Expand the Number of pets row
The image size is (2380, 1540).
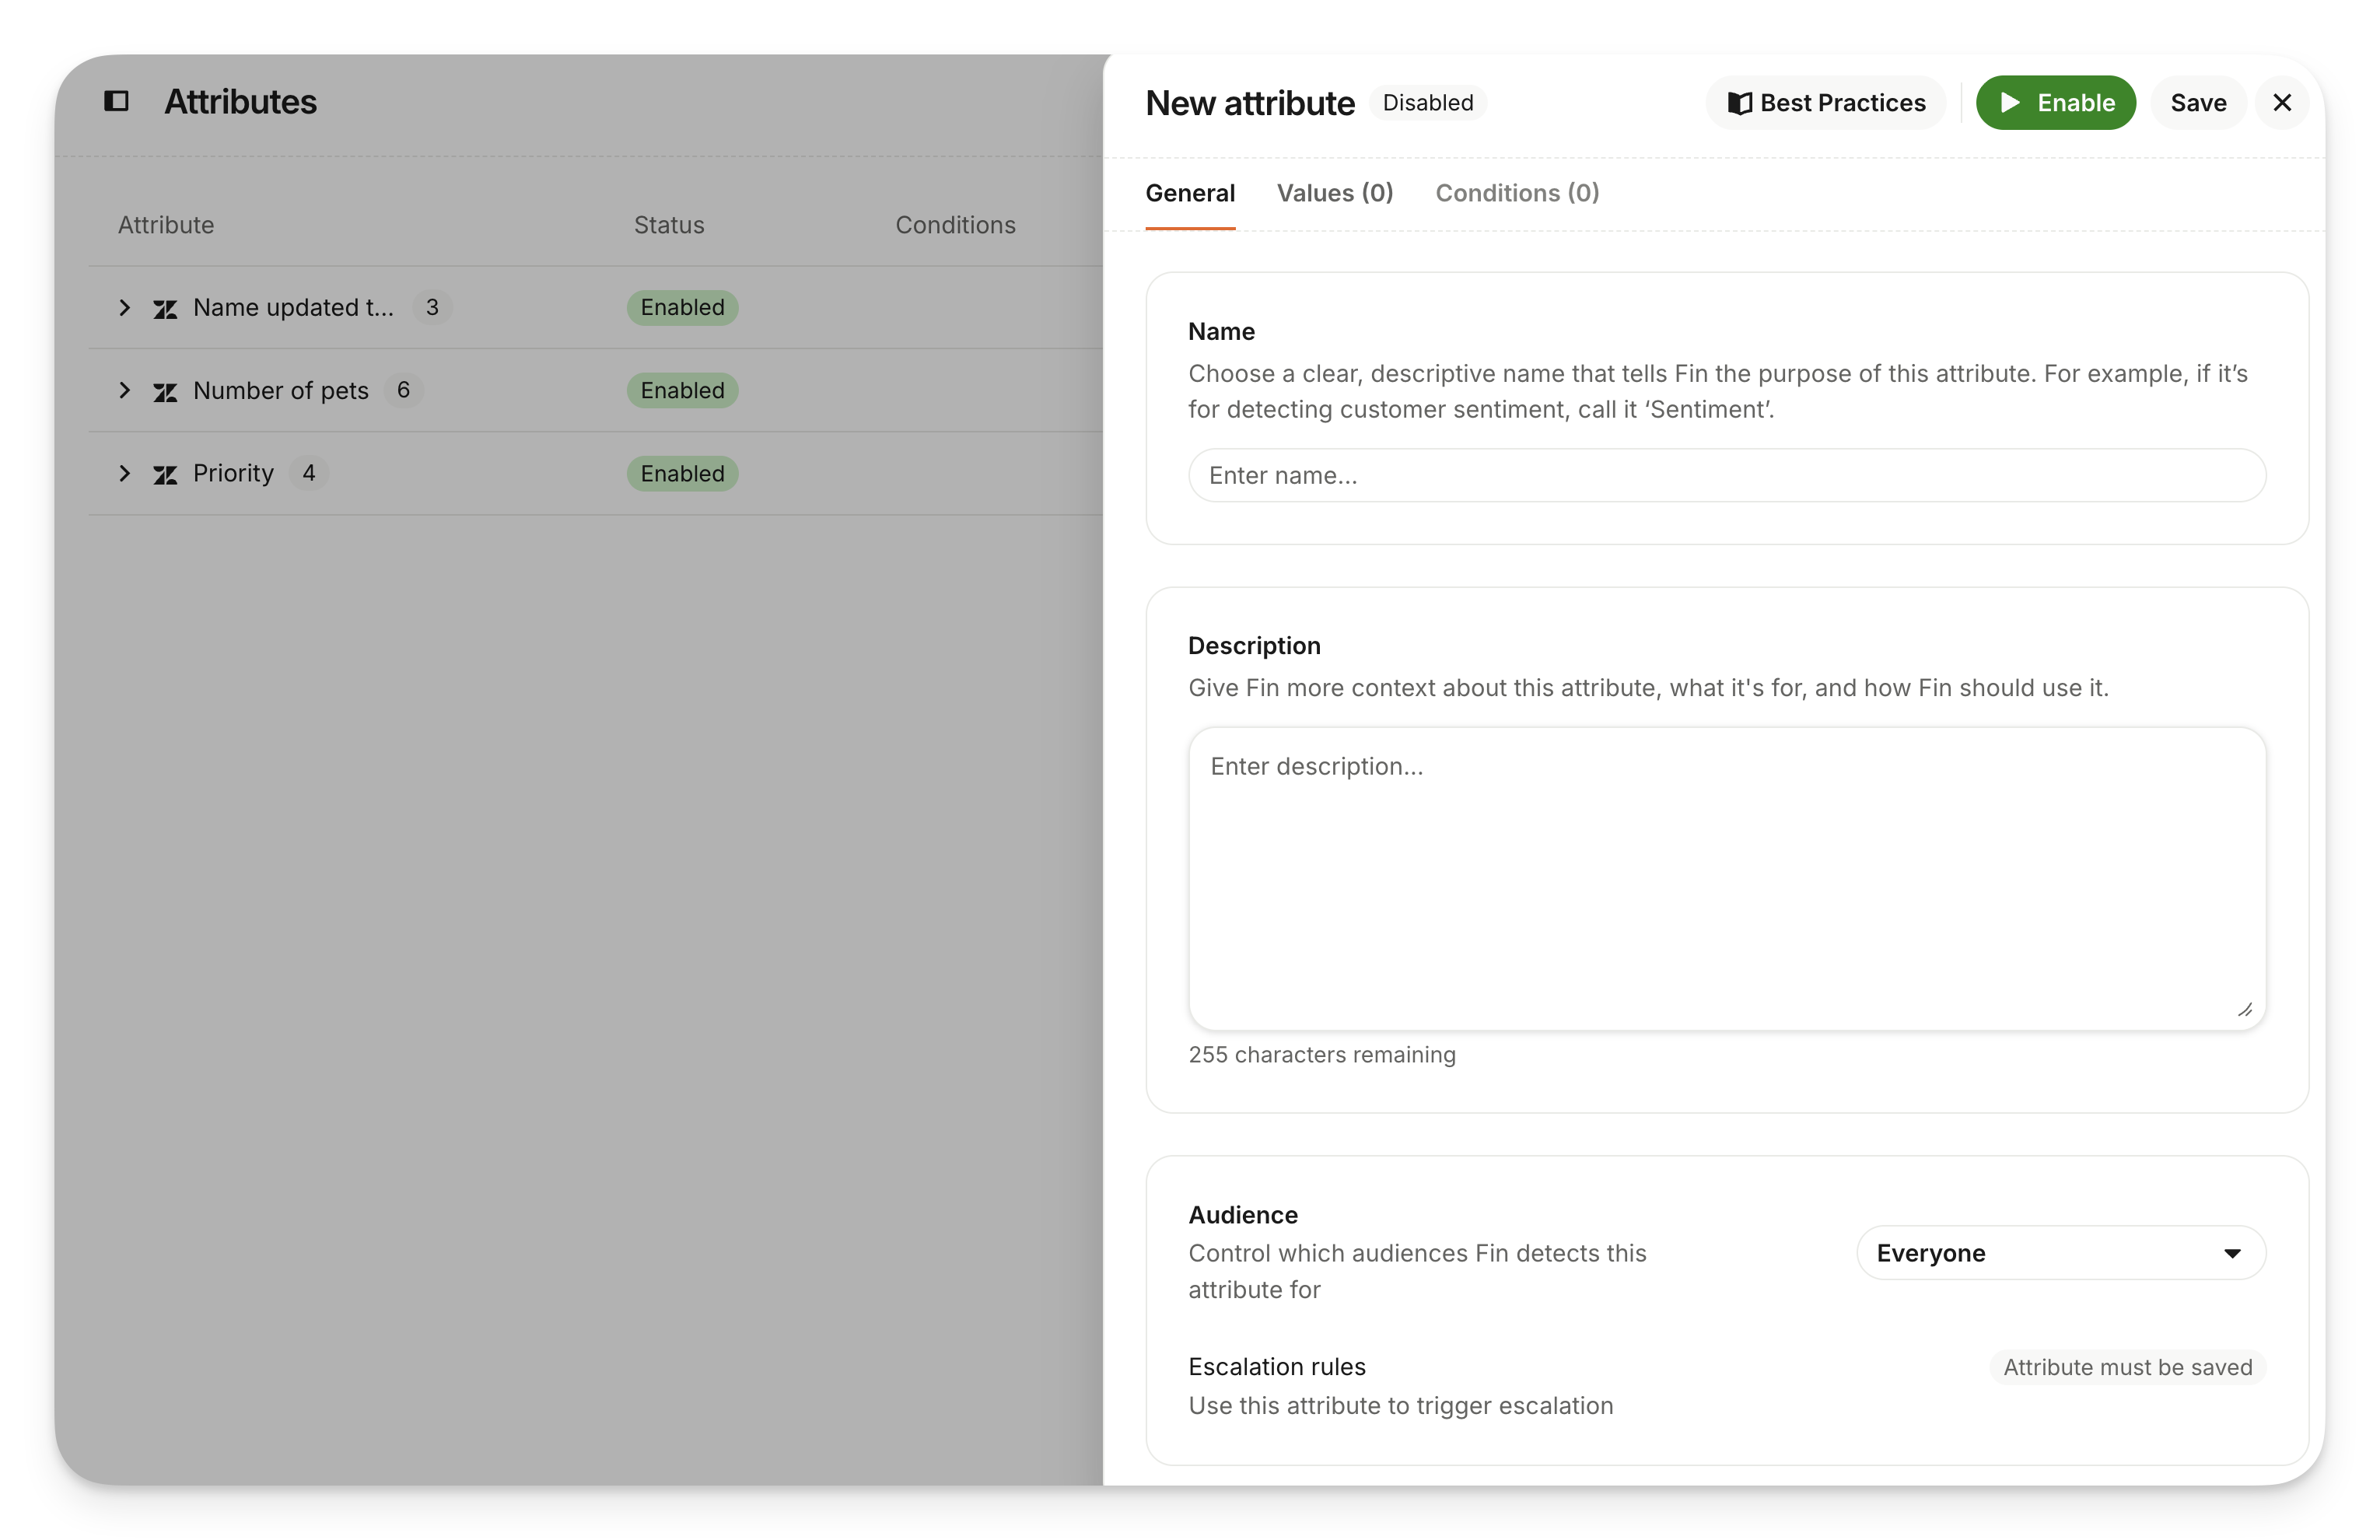point(125,390)
